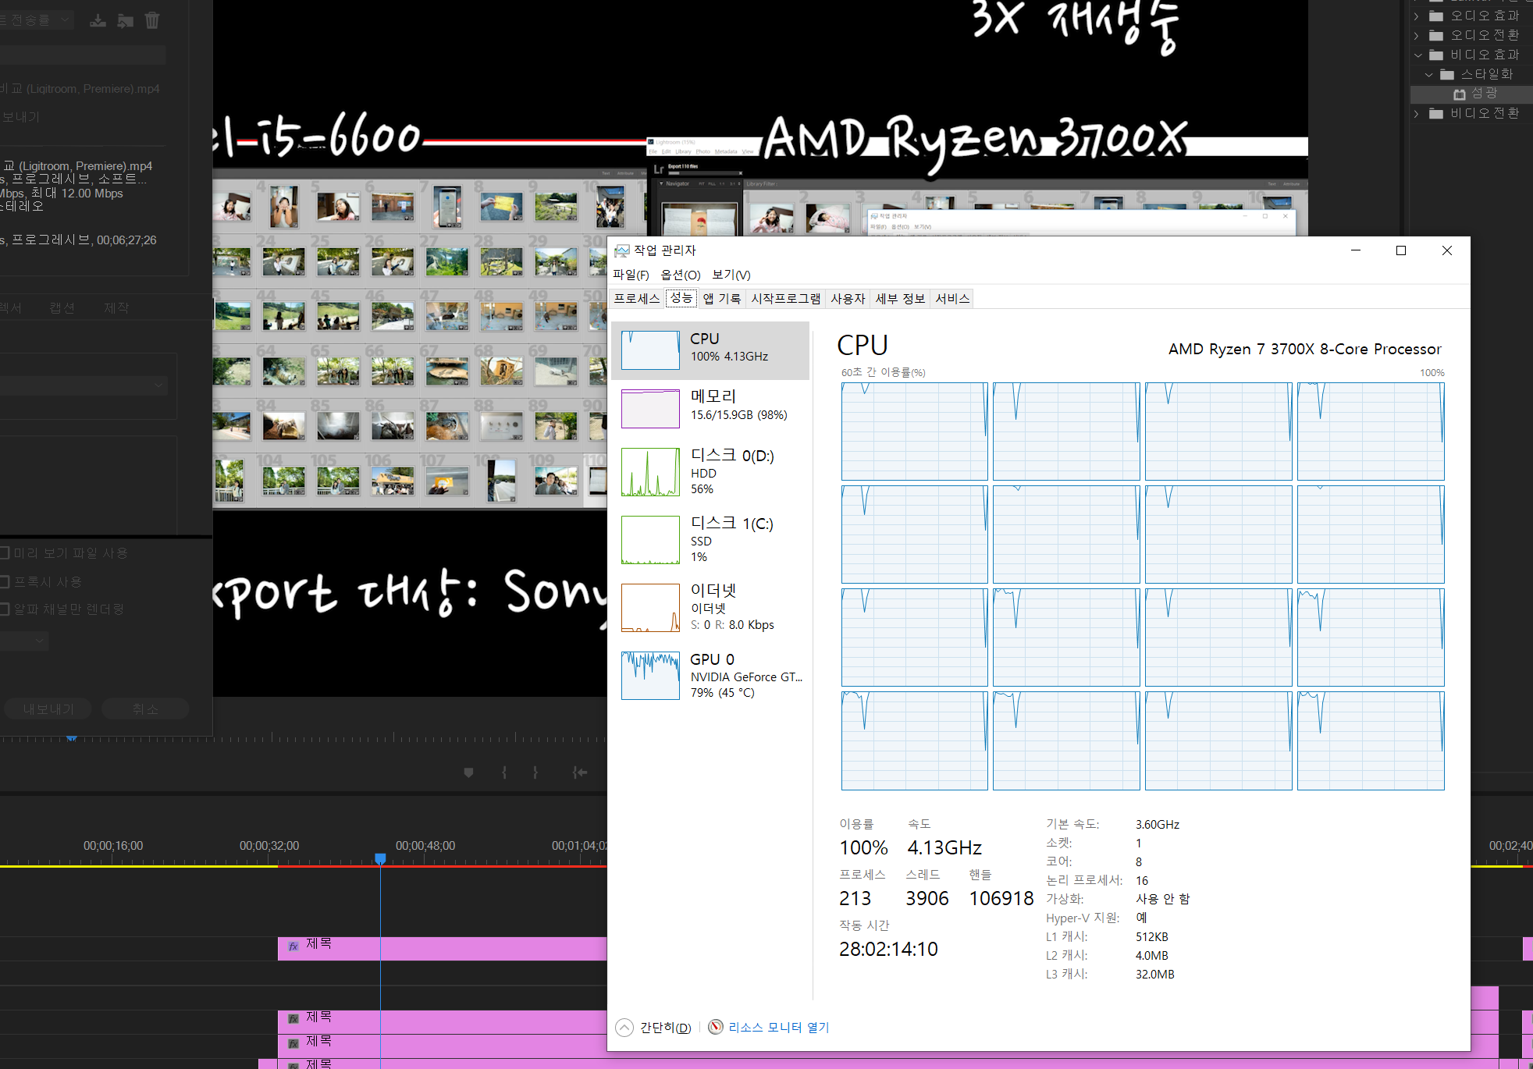Click the 리소스 모니터 열기 icon
The image size is (1533, 1069).
(716, 1027)
